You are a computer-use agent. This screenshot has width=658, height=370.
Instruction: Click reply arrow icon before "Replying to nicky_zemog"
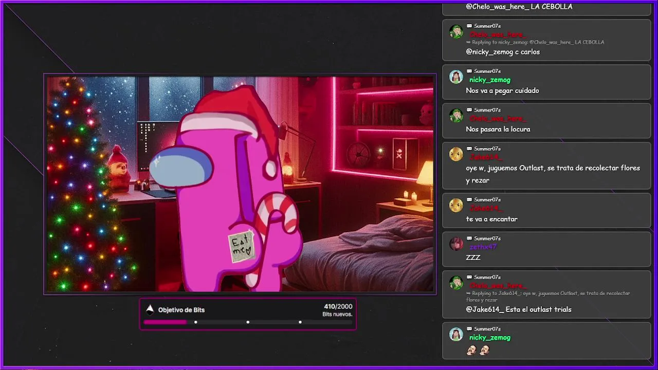pyautogui.click(x=468, y=42)
